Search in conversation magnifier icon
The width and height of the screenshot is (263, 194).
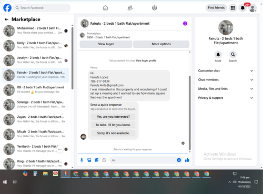[233, 55]
